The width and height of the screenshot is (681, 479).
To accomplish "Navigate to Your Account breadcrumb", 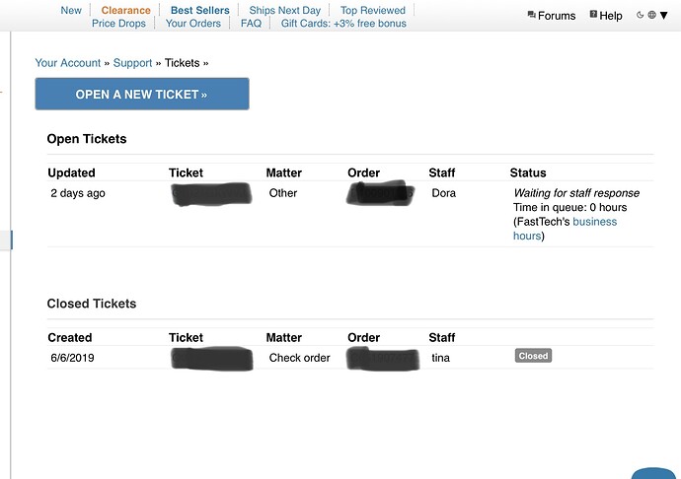I will (68, 63).
